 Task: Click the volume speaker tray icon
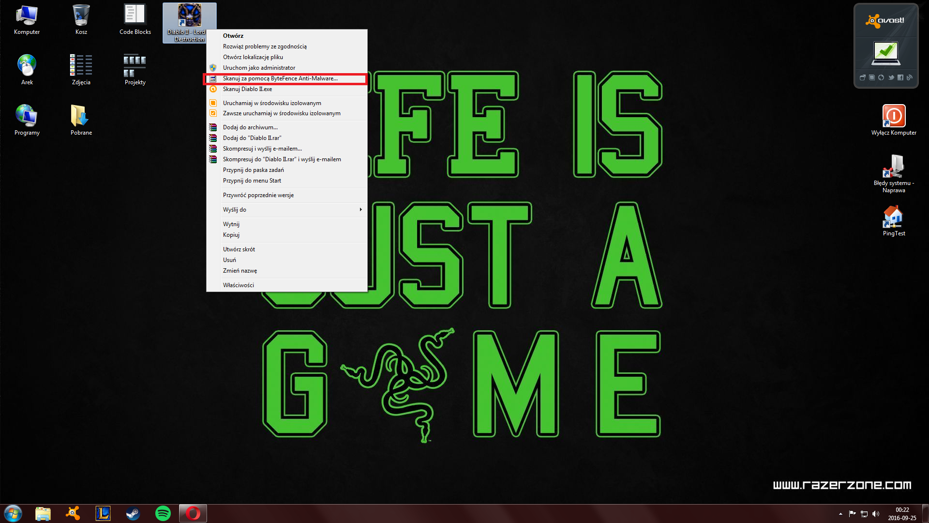[875, 514]
